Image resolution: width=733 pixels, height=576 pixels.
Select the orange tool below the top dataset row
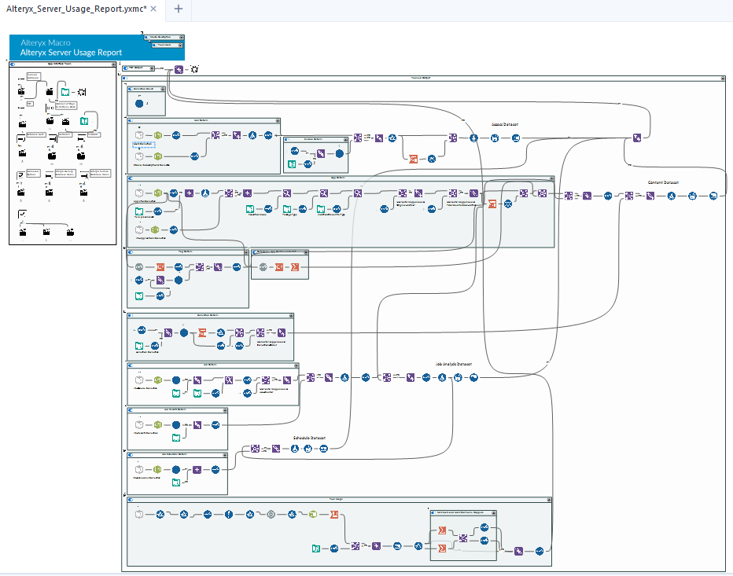[x=413, y=159]
